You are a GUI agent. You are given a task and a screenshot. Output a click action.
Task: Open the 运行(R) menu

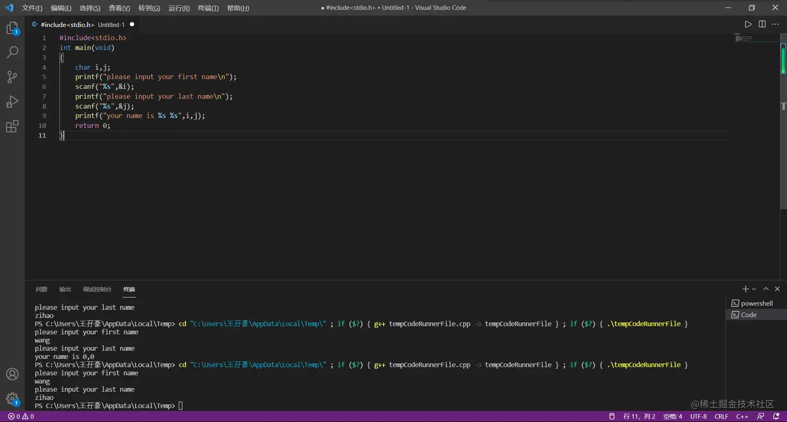point(179,8)
